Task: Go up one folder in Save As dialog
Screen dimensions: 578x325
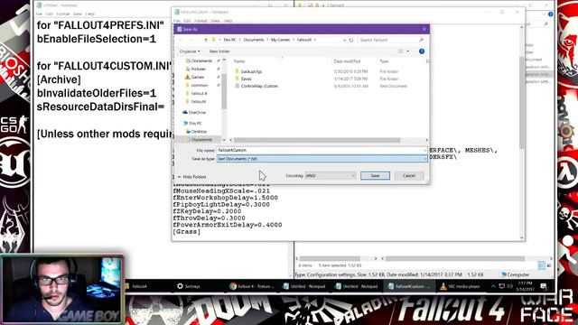Action: tap(206, 40)
